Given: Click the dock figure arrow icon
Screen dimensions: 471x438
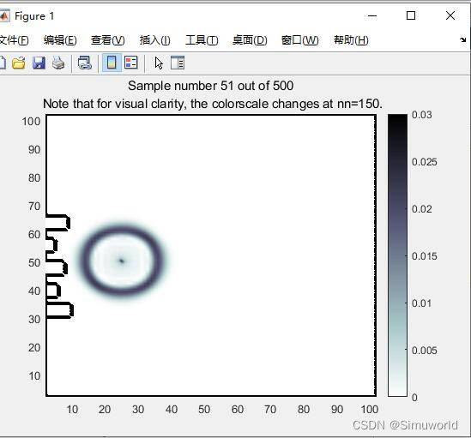Looking at the screenshot, I should (463, 39).
